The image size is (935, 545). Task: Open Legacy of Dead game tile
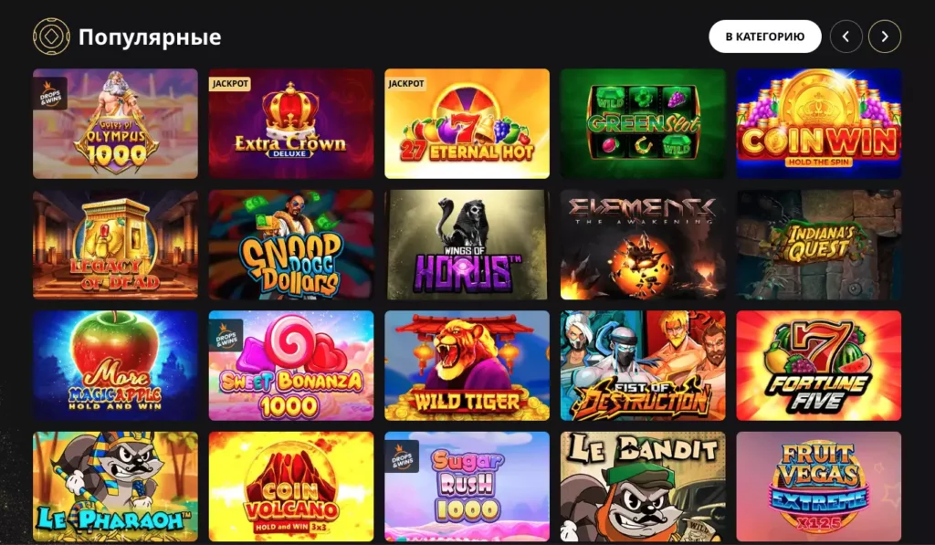click(x=115, y=245)
